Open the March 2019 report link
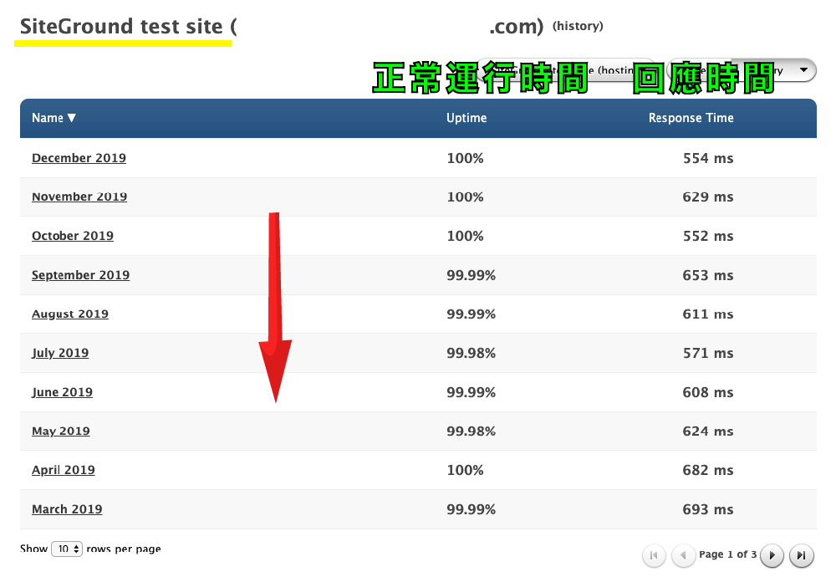 67,509
